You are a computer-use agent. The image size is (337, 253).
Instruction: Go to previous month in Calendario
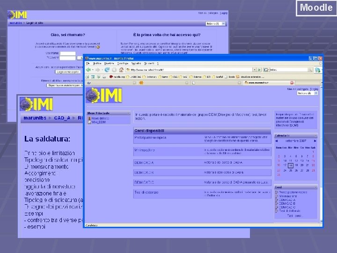pyautogui.click(x=277, y=141)
